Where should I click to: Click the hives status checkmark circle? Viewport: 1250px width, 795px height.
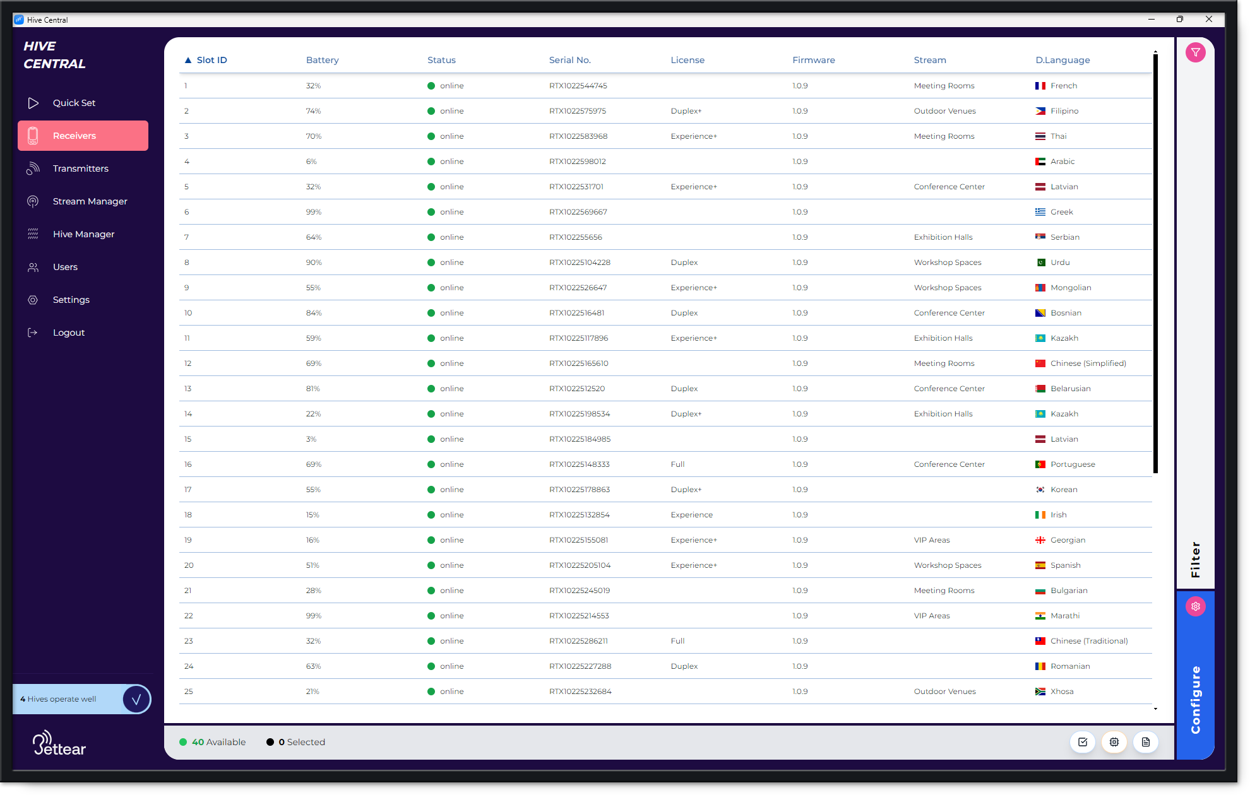[136, 699]
